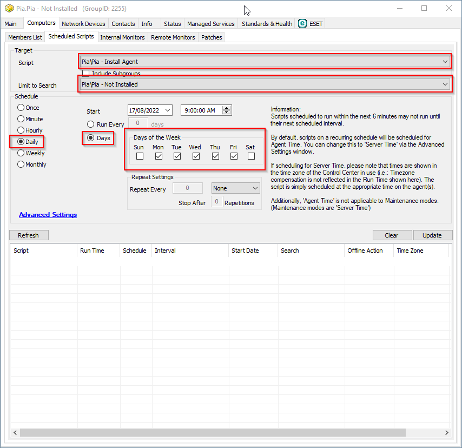Click the Stop After repetitions field
The width and height of the screenshot is (462, 448).
pyautogui.click(x=216, y=202)
